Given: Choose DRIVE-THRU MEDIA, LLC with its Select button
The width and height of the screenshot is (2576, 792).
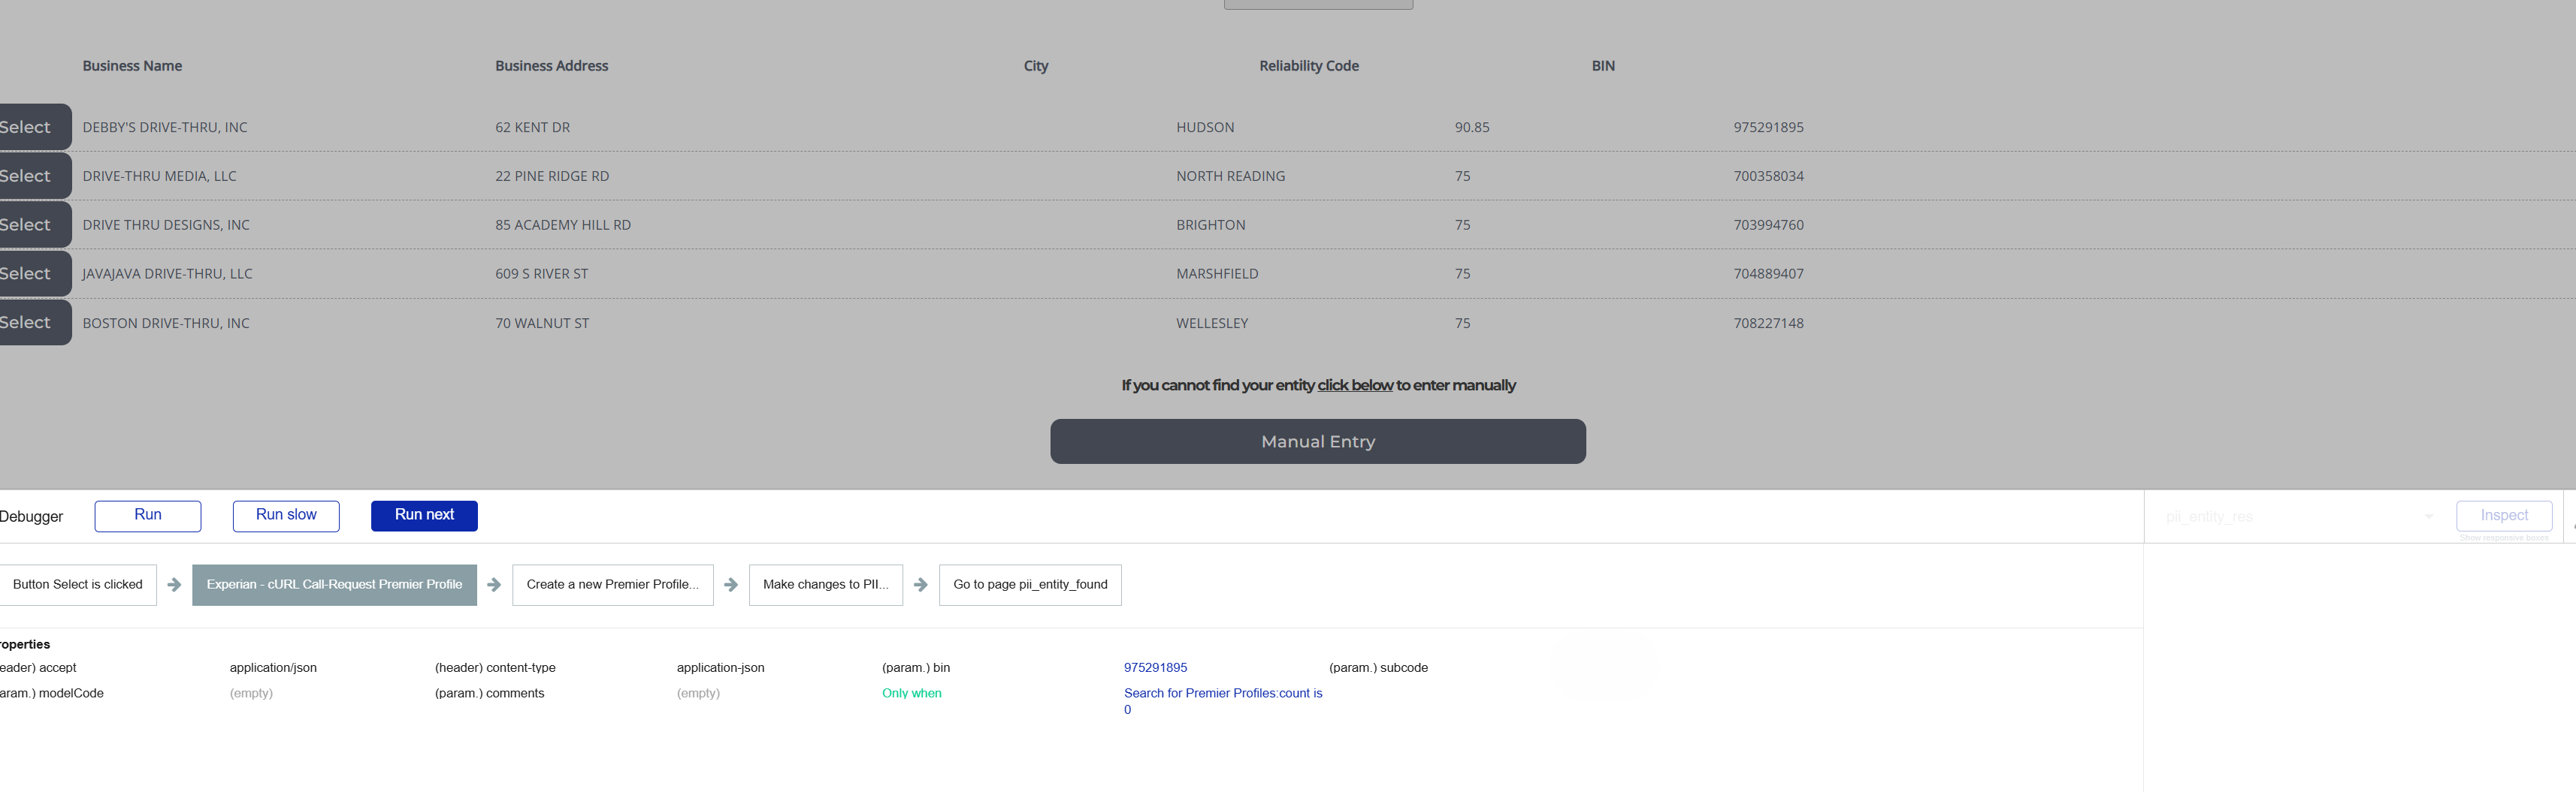Looking at the screenshot, I should (x=30, y=176).
